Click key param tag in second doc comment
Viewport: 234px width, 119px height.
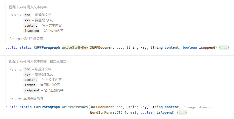27,74
